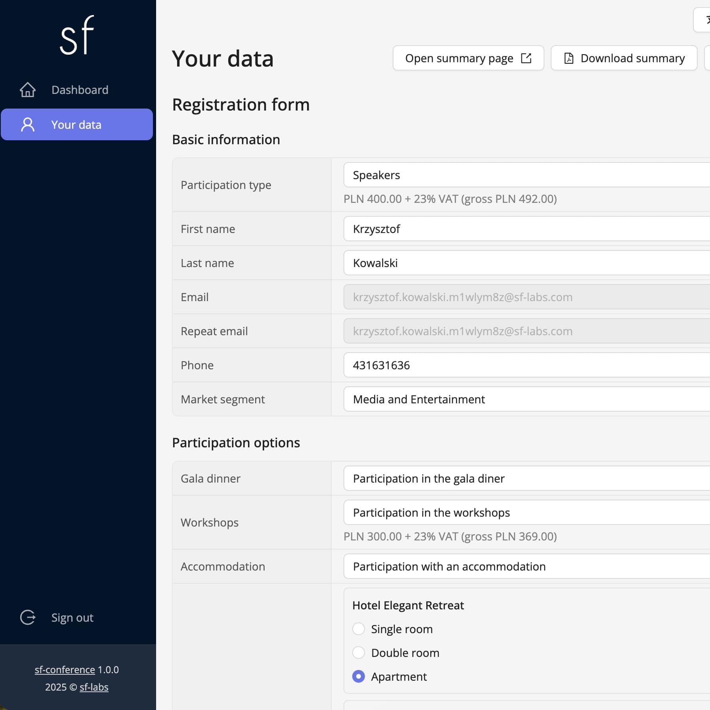Click the external-link icon on Open summary page
The height and width of the screenshot is (710, 710).
tap(526, 58)
